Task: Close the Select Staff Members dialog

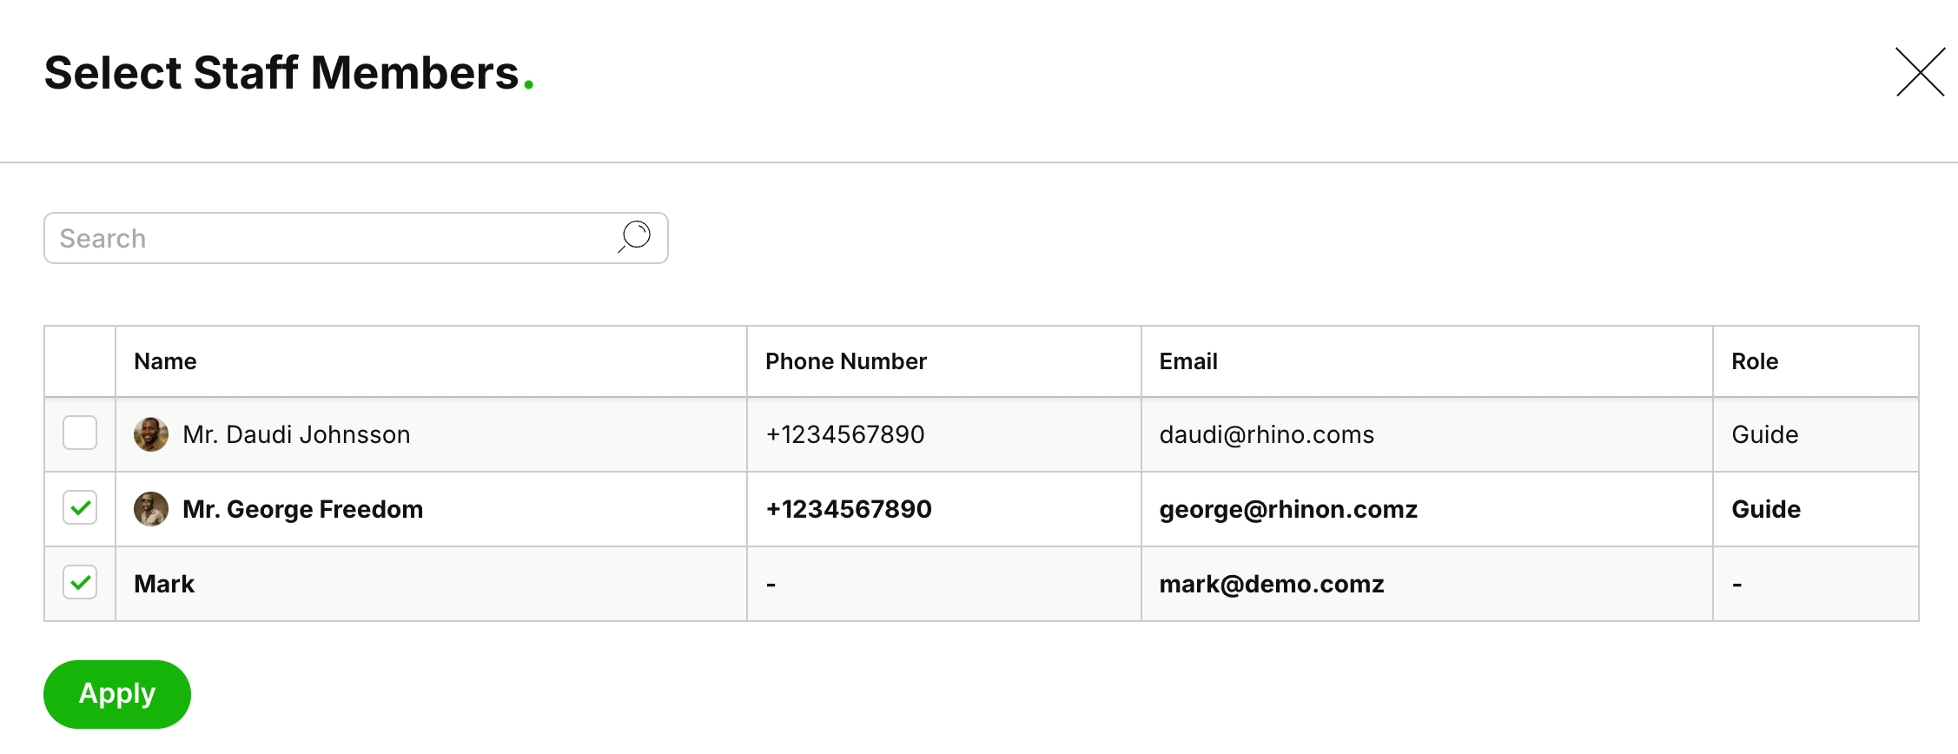Action: 1919,72
